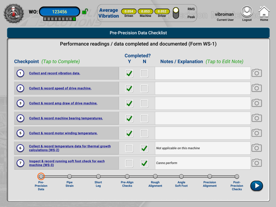
Task: Uncheck N for thermal growth calculations
Action: click(x=144, y=148)
